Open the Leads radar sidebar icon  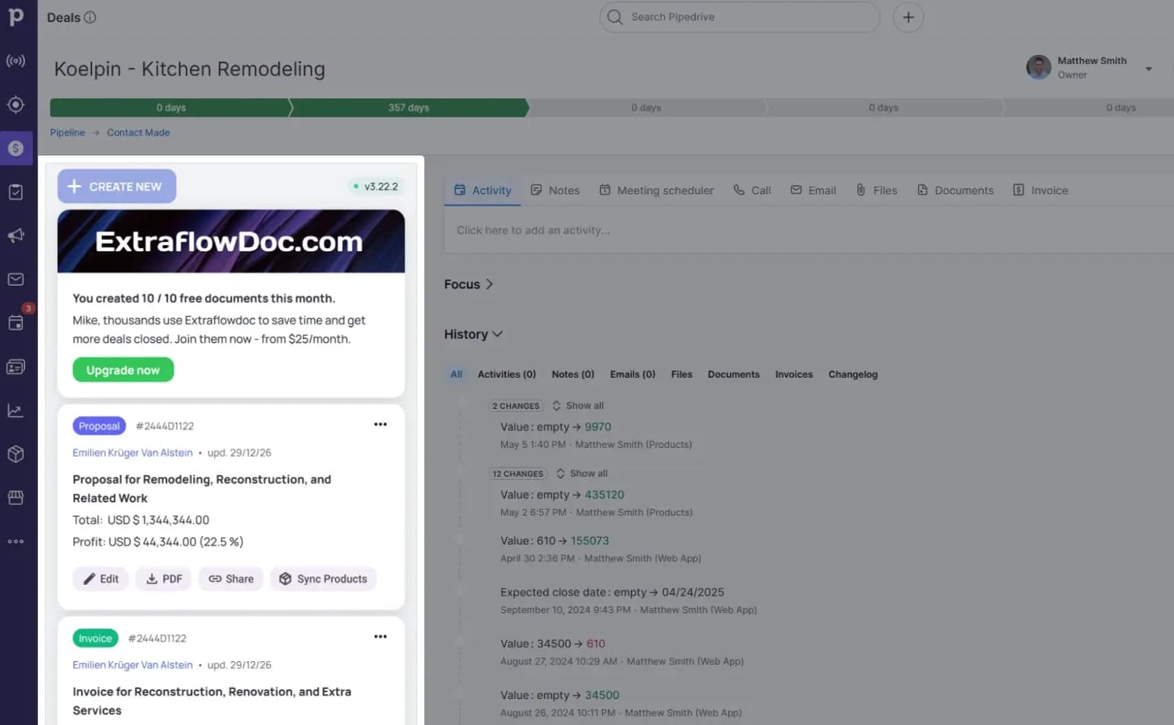coord(16,61)
